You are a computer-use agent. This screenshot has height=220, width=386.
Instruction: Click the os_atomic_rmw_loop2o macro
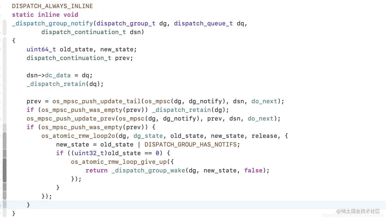78,136
